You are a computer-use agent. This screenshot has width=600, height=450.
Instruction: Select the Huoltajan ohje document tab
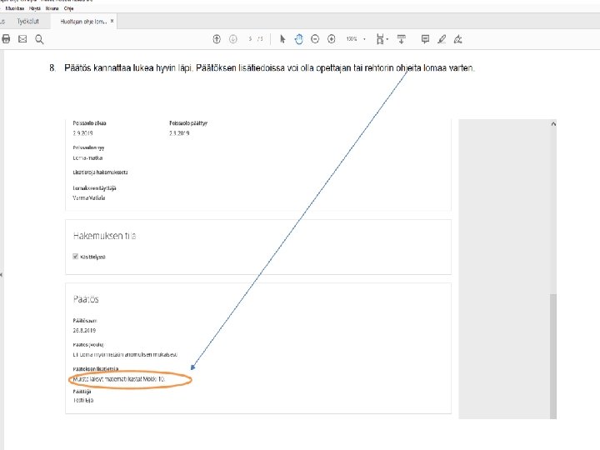tap(83, 22)
